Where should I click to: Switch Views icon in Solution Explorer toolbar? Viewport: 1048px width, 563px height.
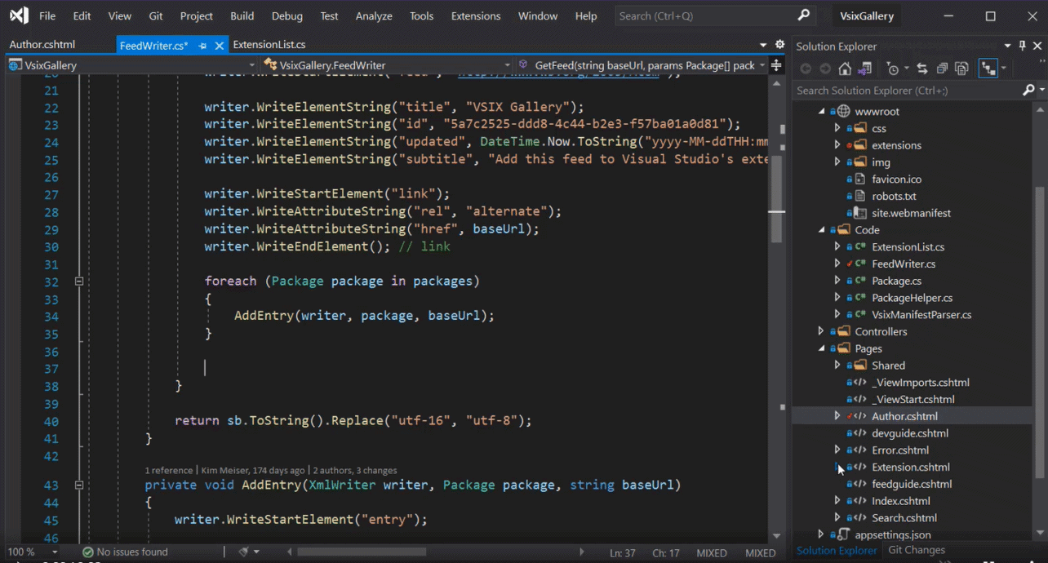tap(866, 69)
